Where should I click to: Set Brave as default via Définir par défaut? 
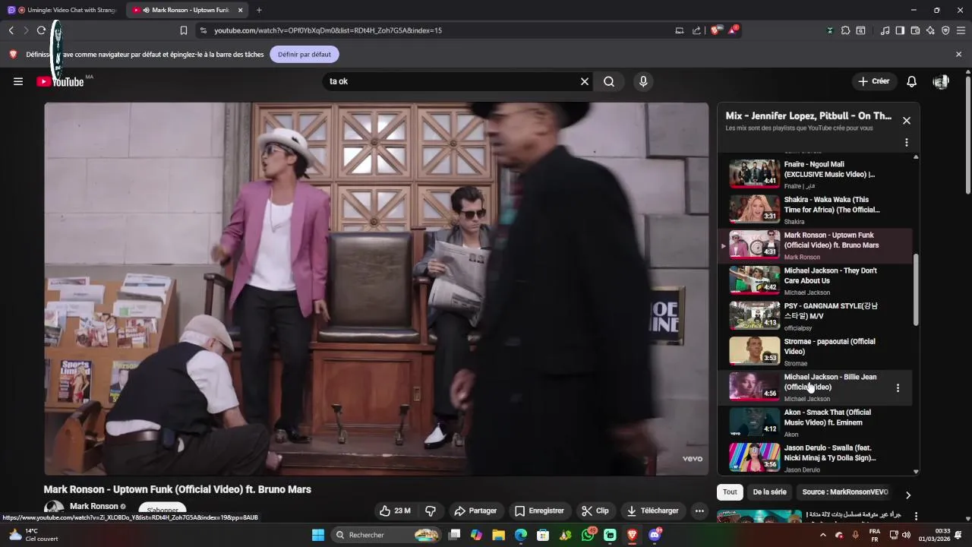click(305, 55)
